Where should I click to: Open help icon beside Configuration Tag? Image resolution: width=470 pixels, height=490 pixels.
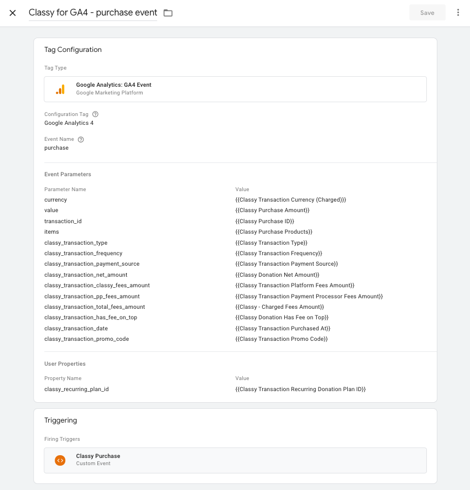(95, 114)
